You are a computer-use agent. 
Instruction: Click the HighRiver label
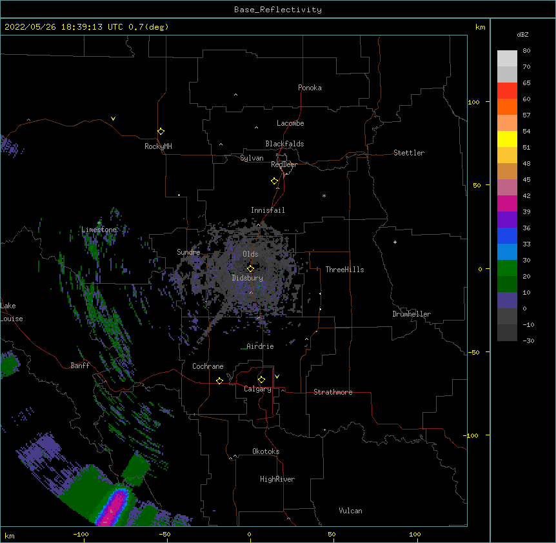[277, 479]
